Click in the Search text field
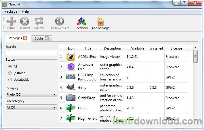The width and height of the screenshot is (204, 130). (32, 53)
